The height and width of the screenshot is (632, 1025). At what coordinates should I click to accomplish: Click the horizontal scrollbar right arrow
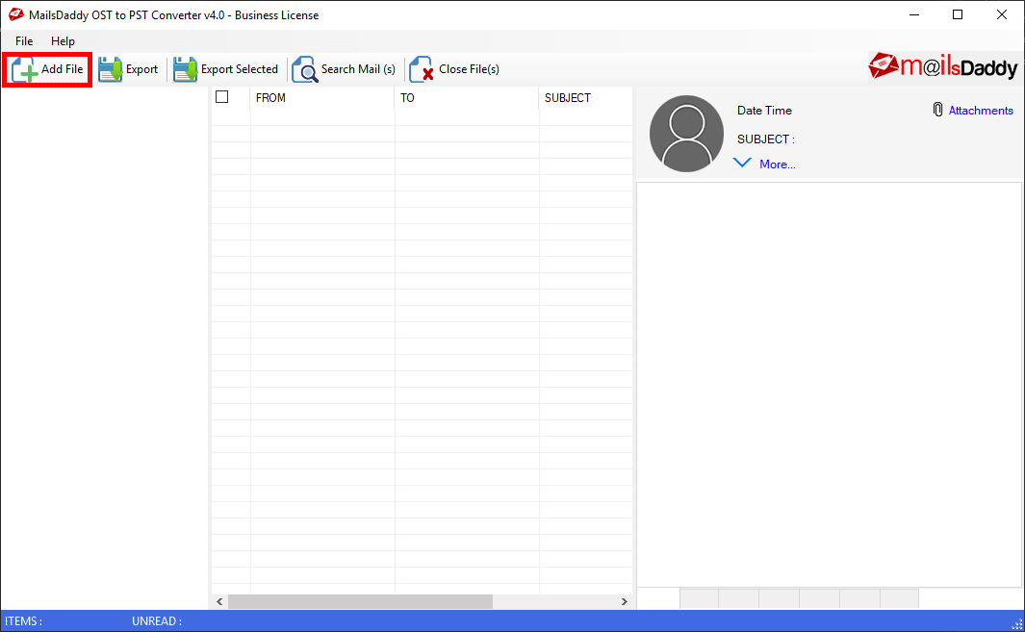tap(624, 601)
